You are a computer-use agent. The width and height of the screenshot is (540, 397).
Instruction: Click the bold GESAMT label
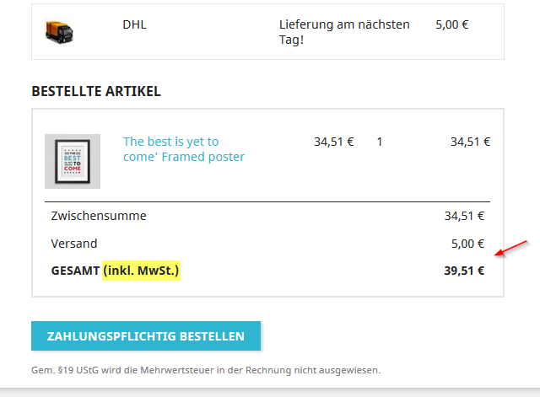click(x=74, y=271)
